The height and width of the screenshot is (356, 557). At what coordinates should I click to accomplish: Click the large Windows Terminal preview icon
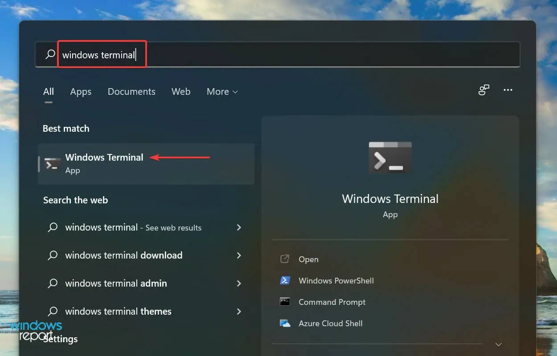[390, 158]
